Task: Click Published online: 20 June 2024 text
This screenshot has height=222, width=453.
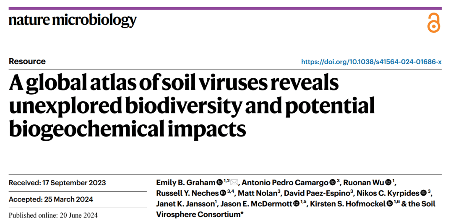Action: point(53,215)
